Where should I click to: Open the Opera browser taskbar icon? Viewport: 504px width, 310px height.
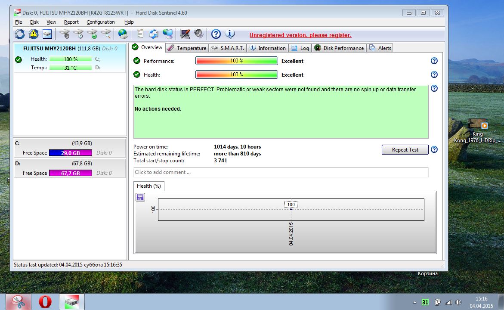click(x=45, y=302)
